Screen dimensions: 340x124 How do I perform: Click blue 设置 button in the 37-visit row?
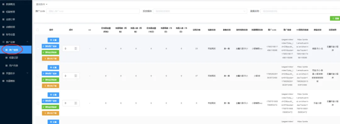click(x=53, y=67)
